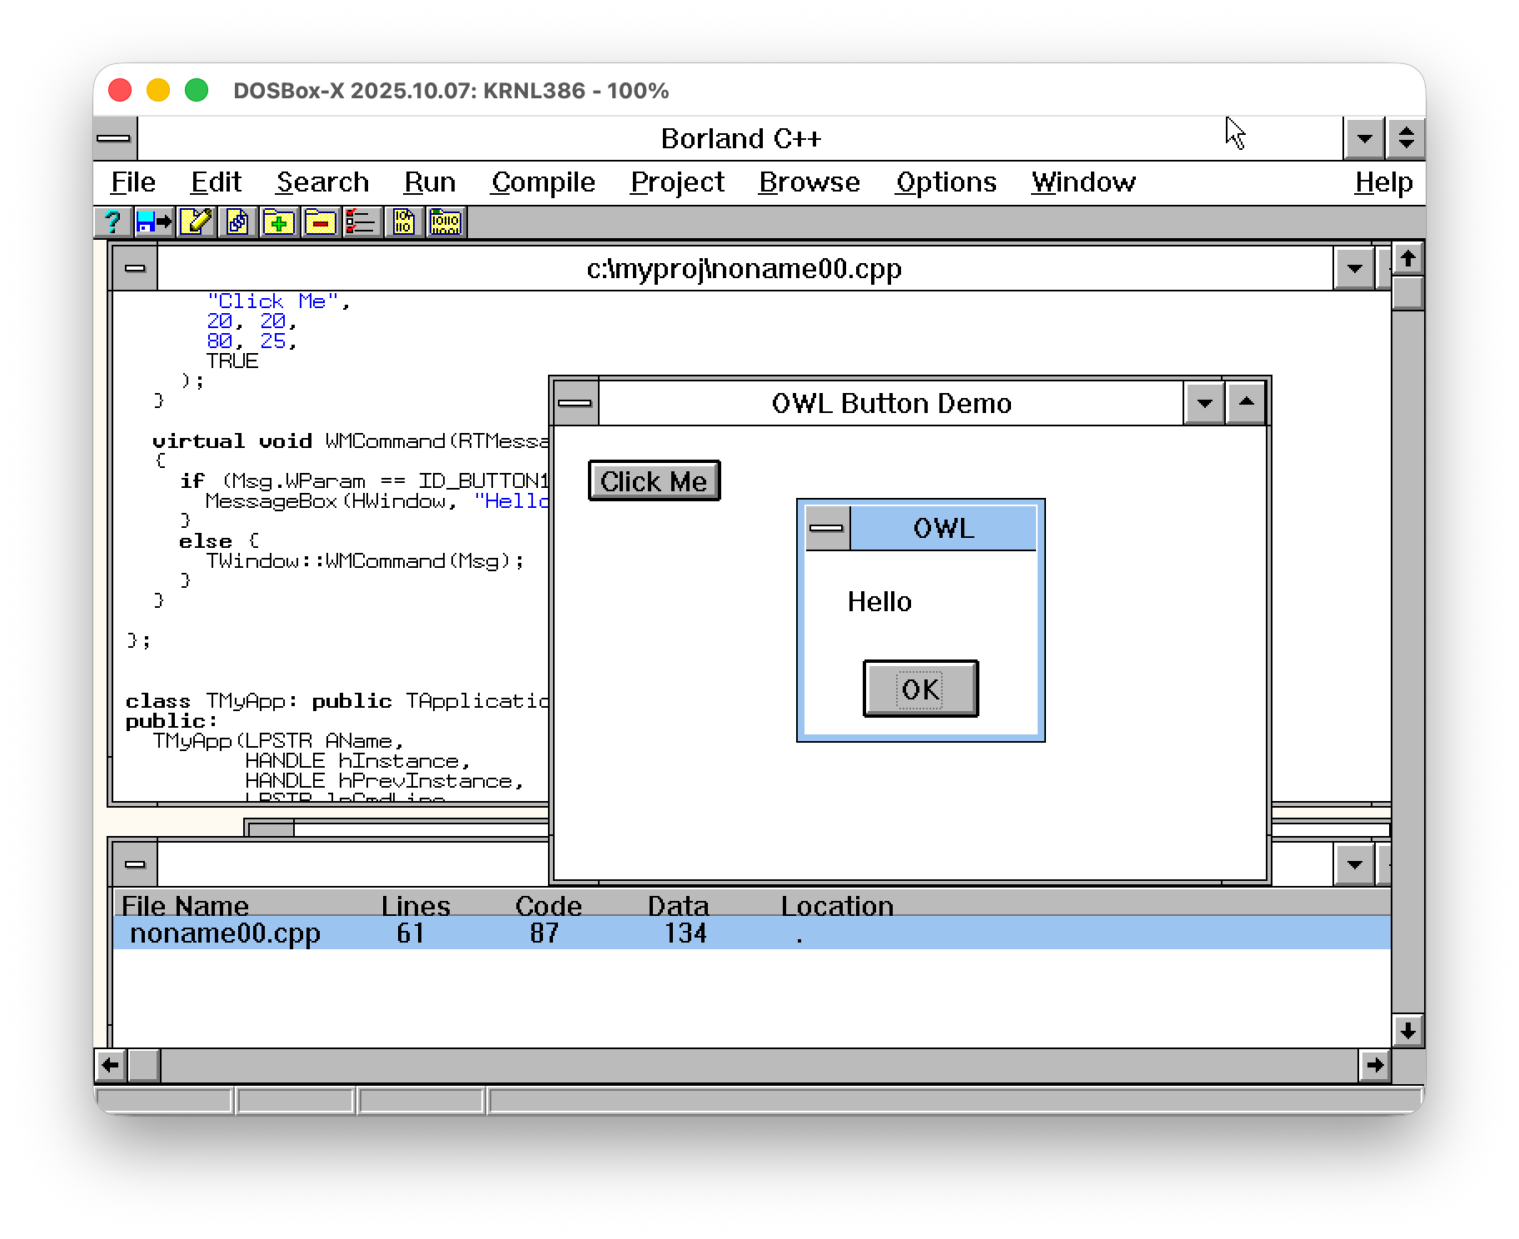Click the workspace scroll left arrow
The width and height of the screenshot is (1519, 1239).
click(110, 1065)
